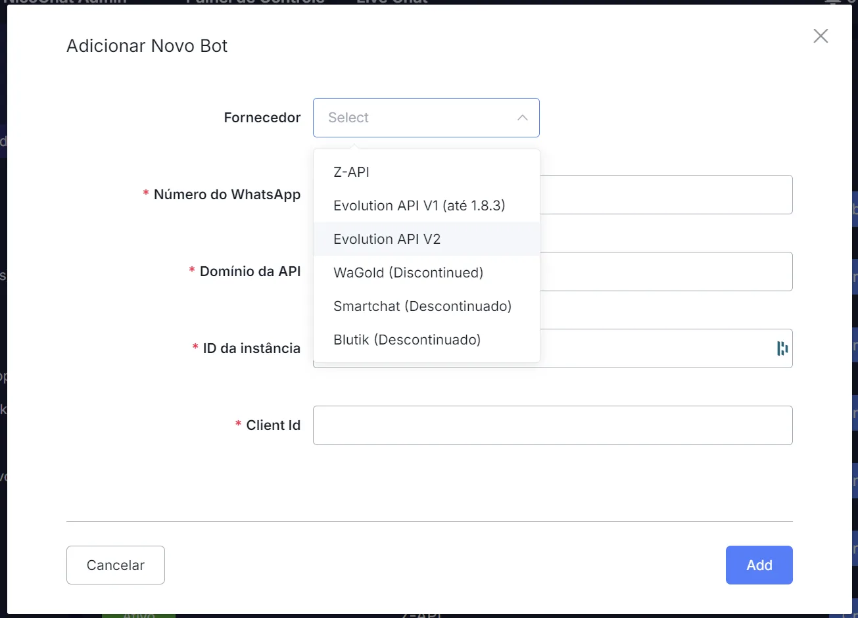Close the Adicionar Novo Bot dialog
This screenshot has height=618, width=858.
click(821, 36)
